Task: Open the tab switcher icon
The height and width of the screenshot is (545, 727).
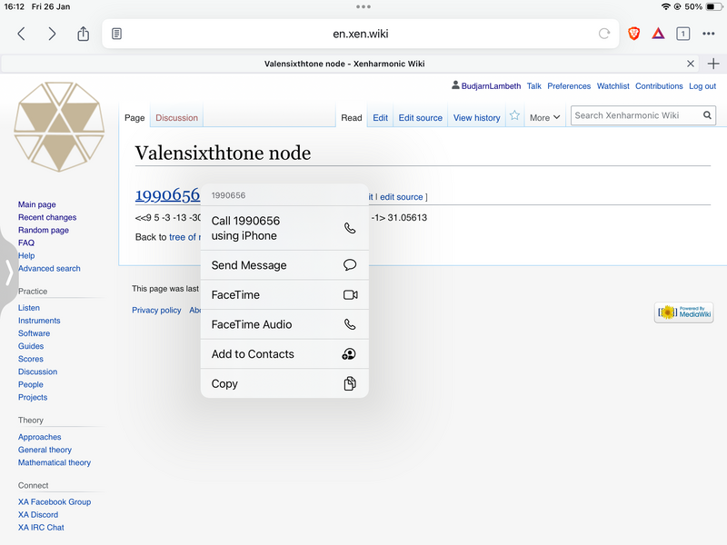Action: [683, 34]
